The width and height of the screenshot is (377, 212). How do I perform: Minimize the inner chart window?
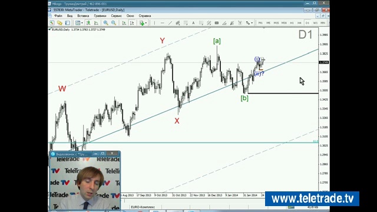[x=318, y=16]
